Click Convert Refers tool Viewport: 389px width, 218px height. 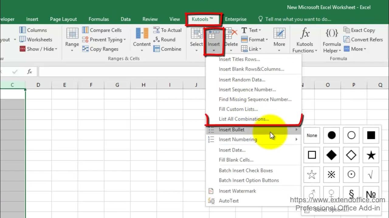point(363,39)
